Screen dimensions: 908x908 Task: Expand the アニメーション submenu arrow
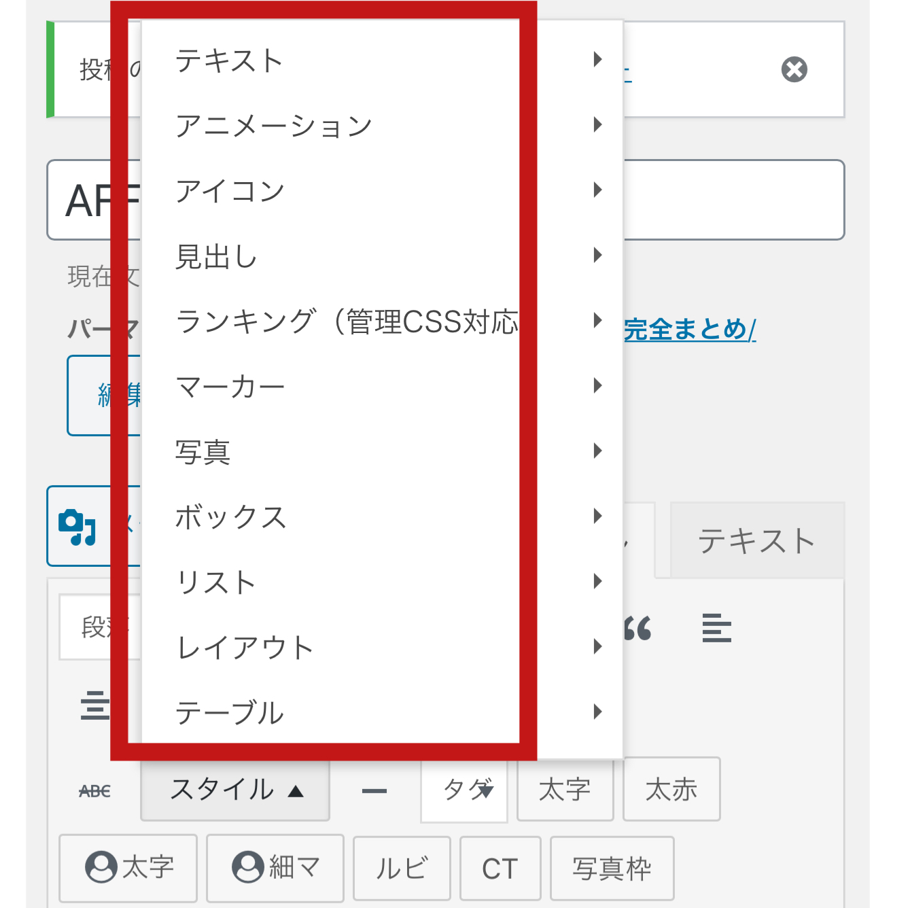(597, 124)
